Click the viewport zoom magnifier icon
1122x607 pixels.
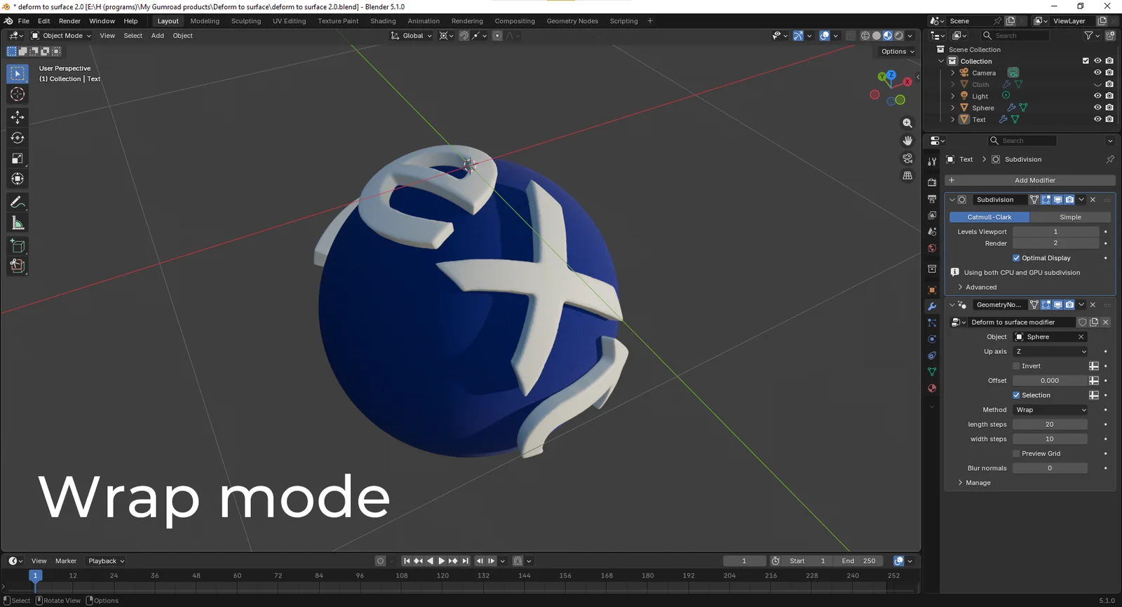click(x=907, y=123)
